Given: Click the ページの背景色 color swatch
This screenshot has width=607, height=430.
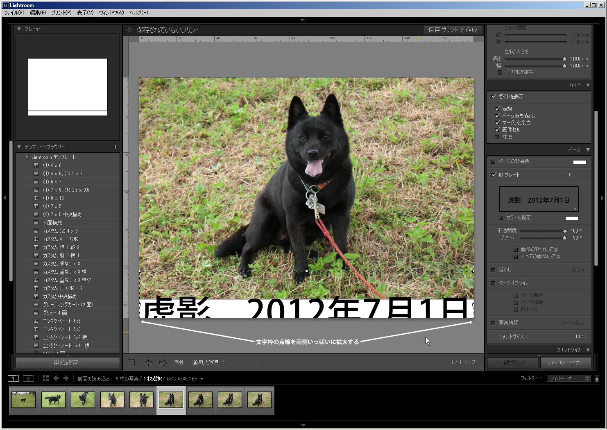Looking at the screenshot, I should click(579, 162).
